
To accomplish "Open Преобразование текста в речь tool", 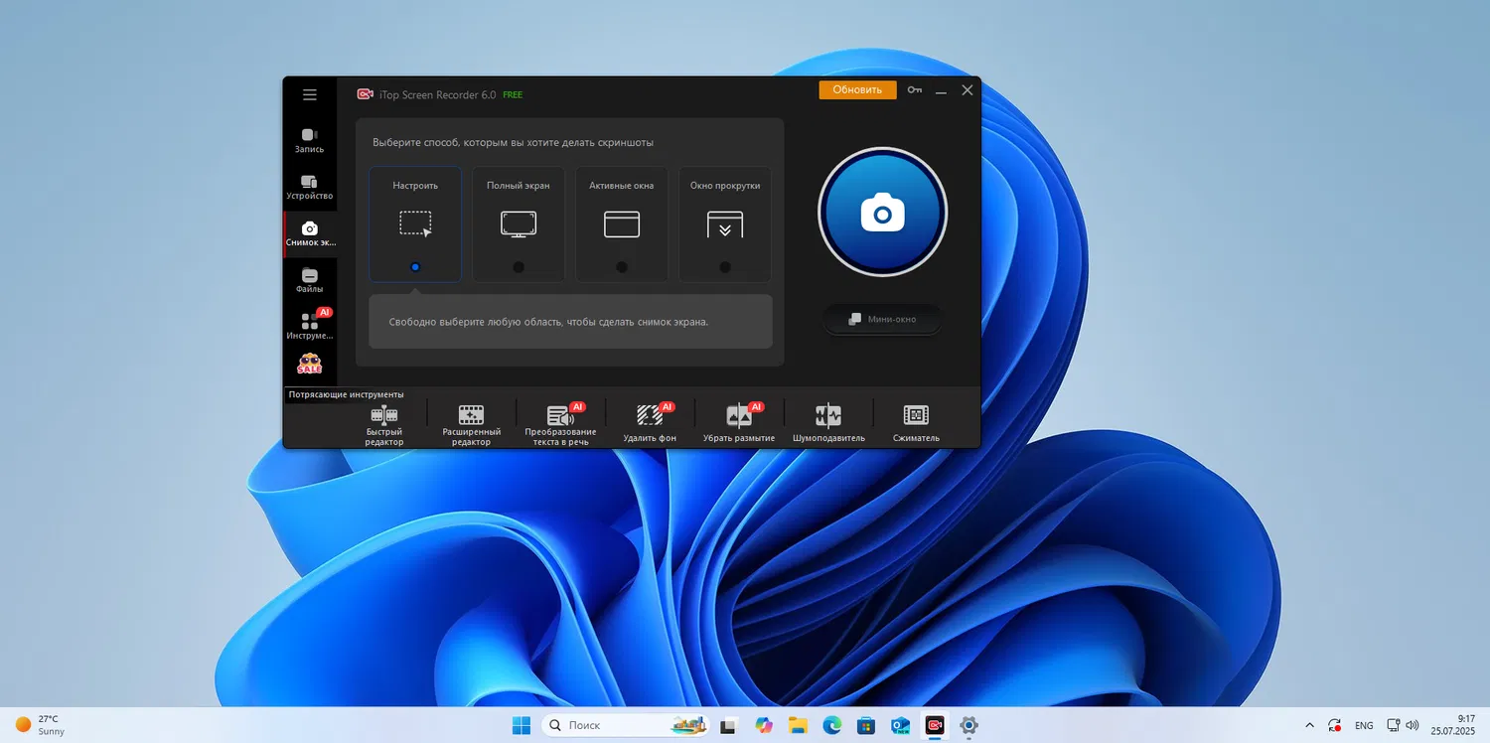I will tap(560, 424).
